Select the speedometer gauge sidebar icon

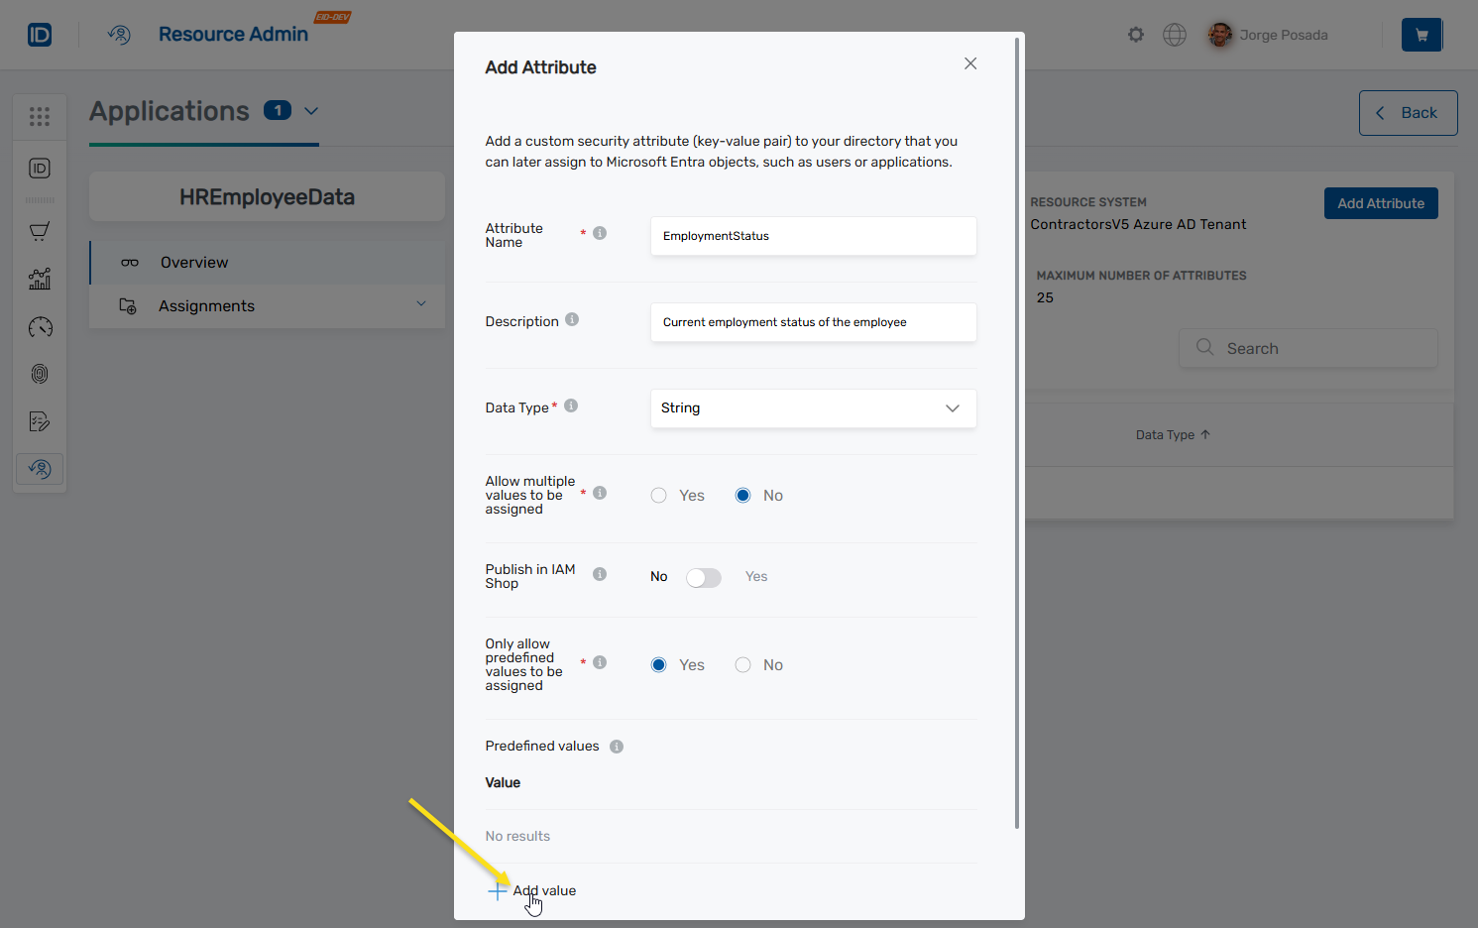coord(40,326)
